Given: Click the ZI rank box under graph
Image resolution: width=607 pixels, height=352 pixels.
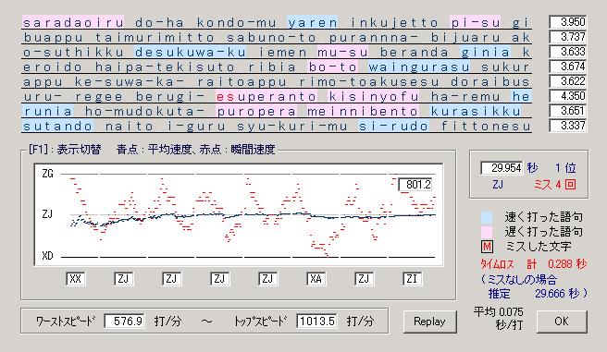Looking at the screenshot, I should pos(412,279).
